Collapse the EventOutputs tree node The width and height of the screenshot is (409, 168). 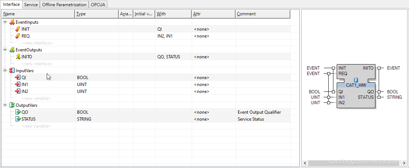click(5, 50)
